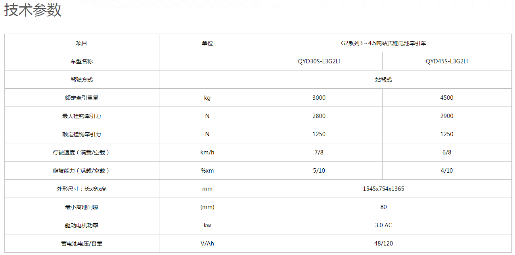This screenshot has width=515, height=255.
Task: Select the 7/8 travel speed value
Action: (x=319, y=152)
